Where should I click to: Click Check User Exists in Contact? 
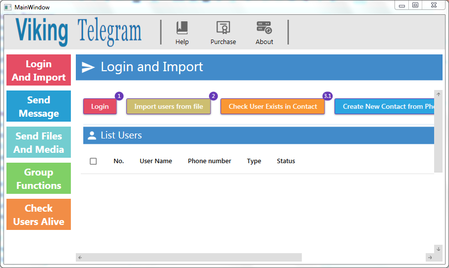[x=273, y=106]
